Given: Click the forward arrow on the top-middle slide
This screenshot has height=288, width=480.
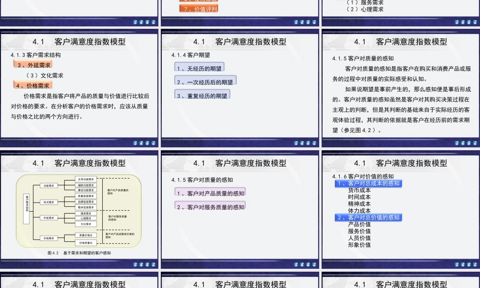Looking at the screenshot, I should pos(308,21).
